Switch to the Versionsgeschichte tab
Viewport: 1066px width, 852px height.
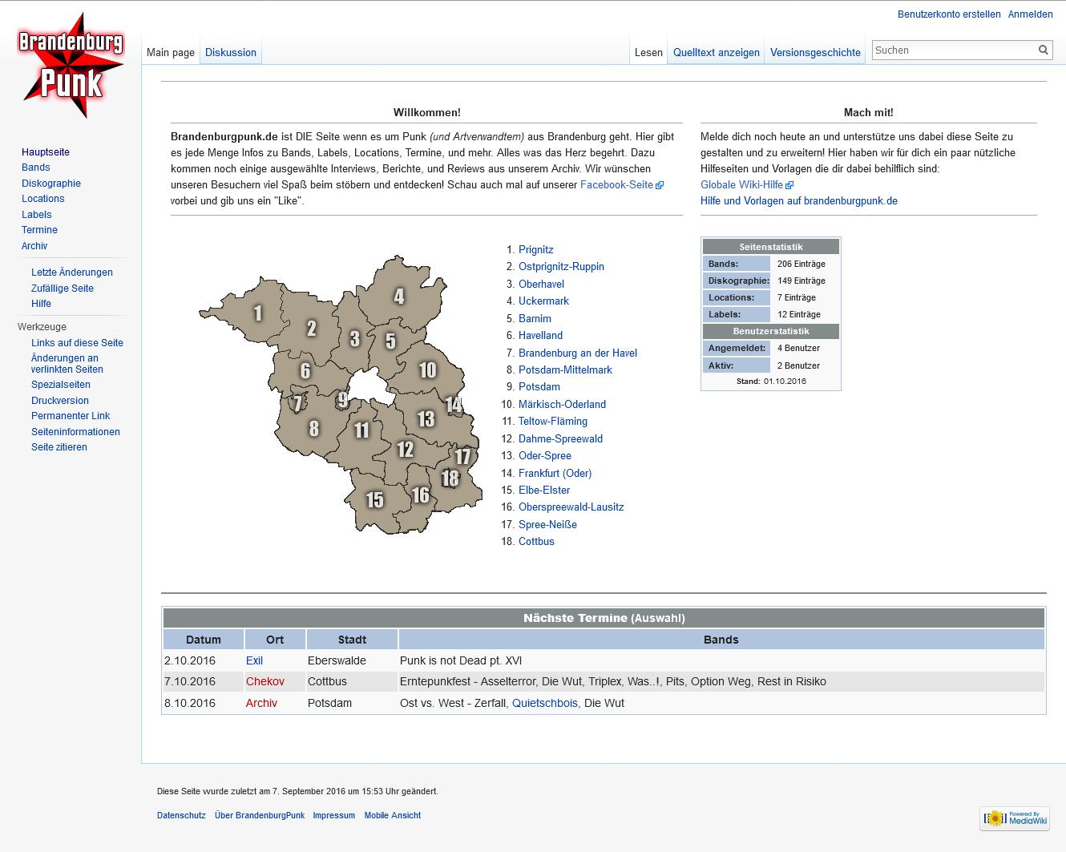[815, 53]
